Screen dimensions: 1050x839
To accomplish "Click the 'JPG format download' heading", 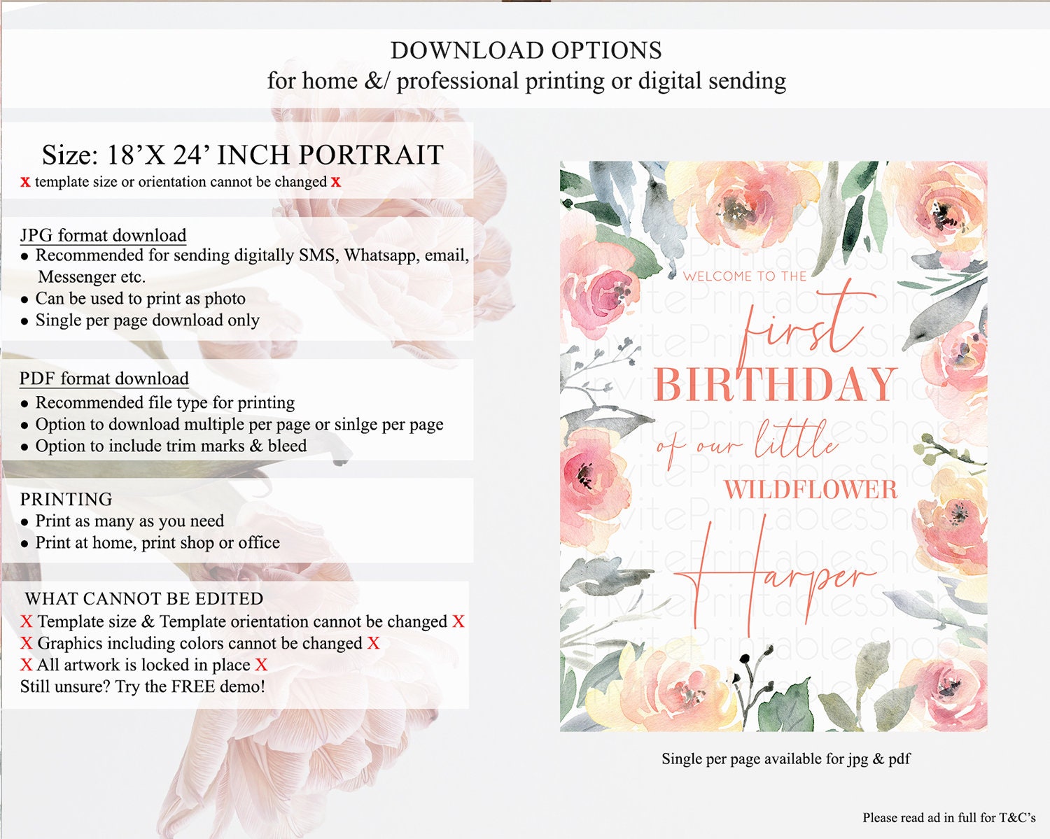I will pos(104,235).
